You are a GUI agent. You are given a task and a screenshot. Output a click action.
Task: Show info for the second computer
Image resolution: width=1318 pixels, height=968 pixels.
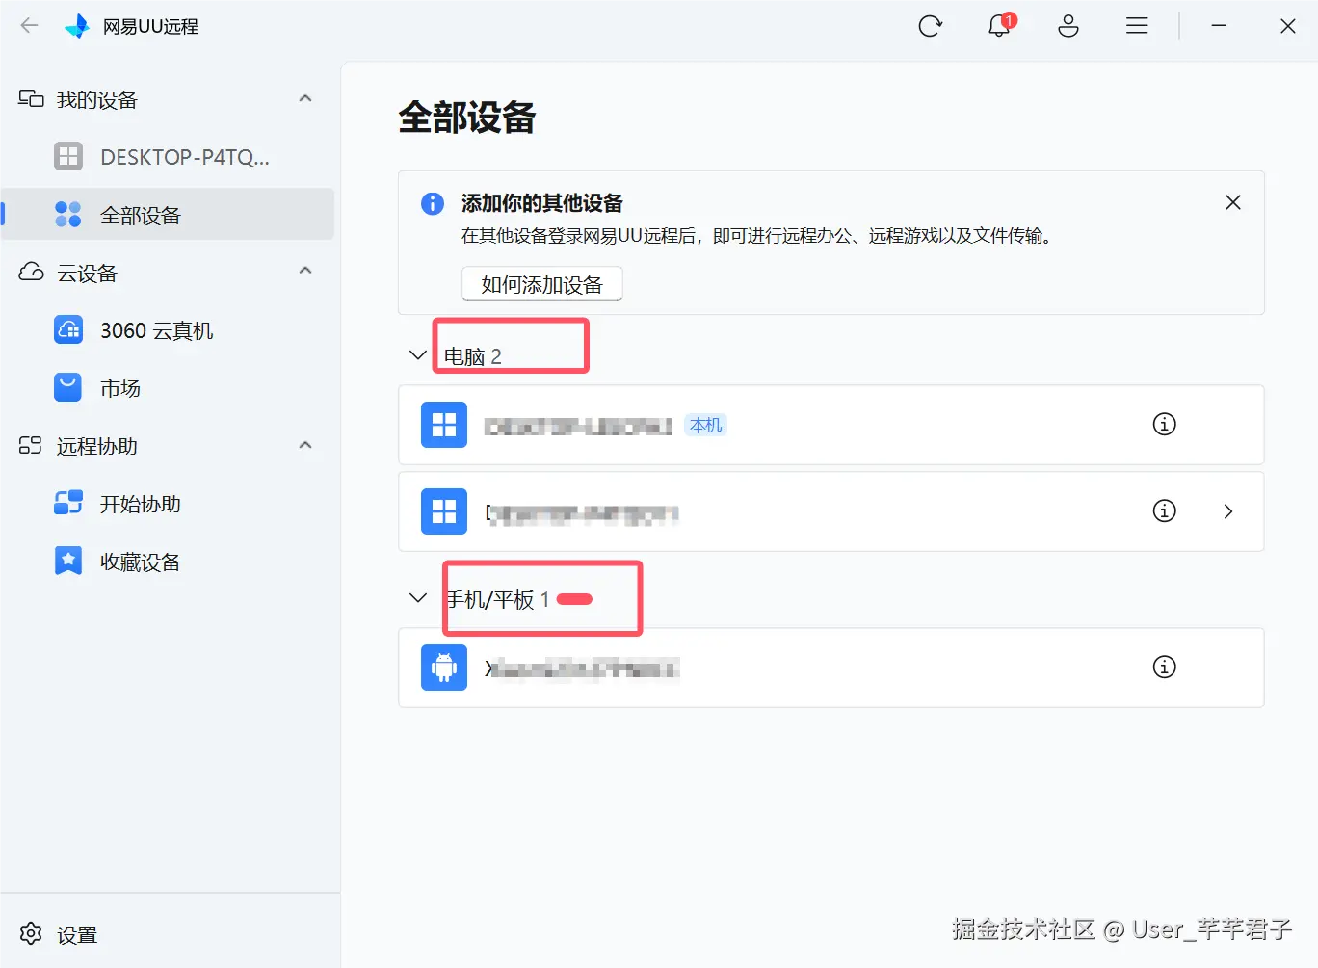coord(1165,510)
